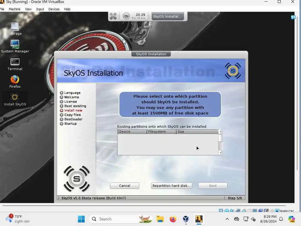Launch the Terminal desktop icon
Screen dimensions: 301x226
15,64
